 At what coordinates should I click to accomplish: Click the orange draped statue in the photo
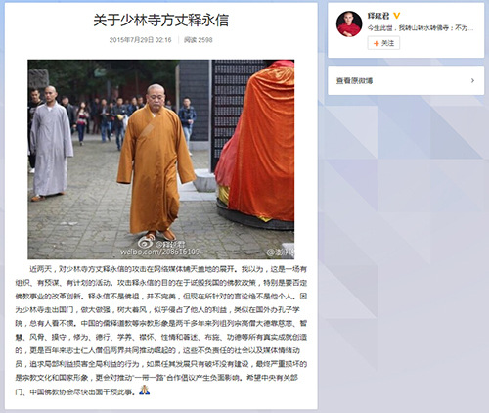pyautogui.click(x=255, y=144)
